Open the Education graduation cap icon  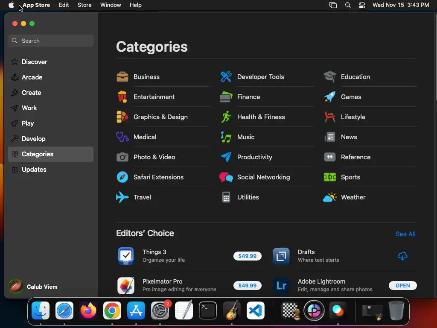(330, 77)
